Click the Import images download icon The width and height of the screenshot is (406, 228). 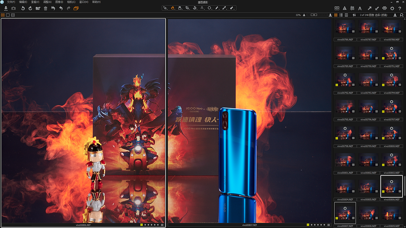pos(6,8)
